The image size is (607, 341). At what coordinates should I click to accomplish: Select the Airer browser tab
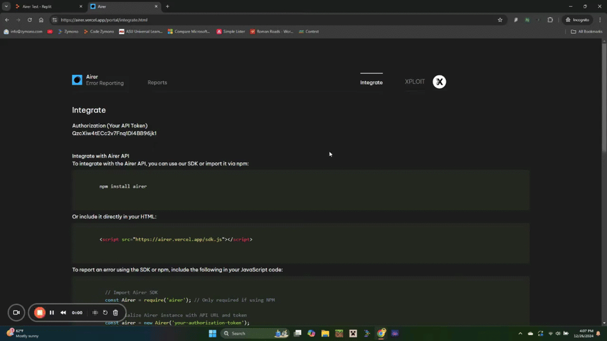coord(124,7)
